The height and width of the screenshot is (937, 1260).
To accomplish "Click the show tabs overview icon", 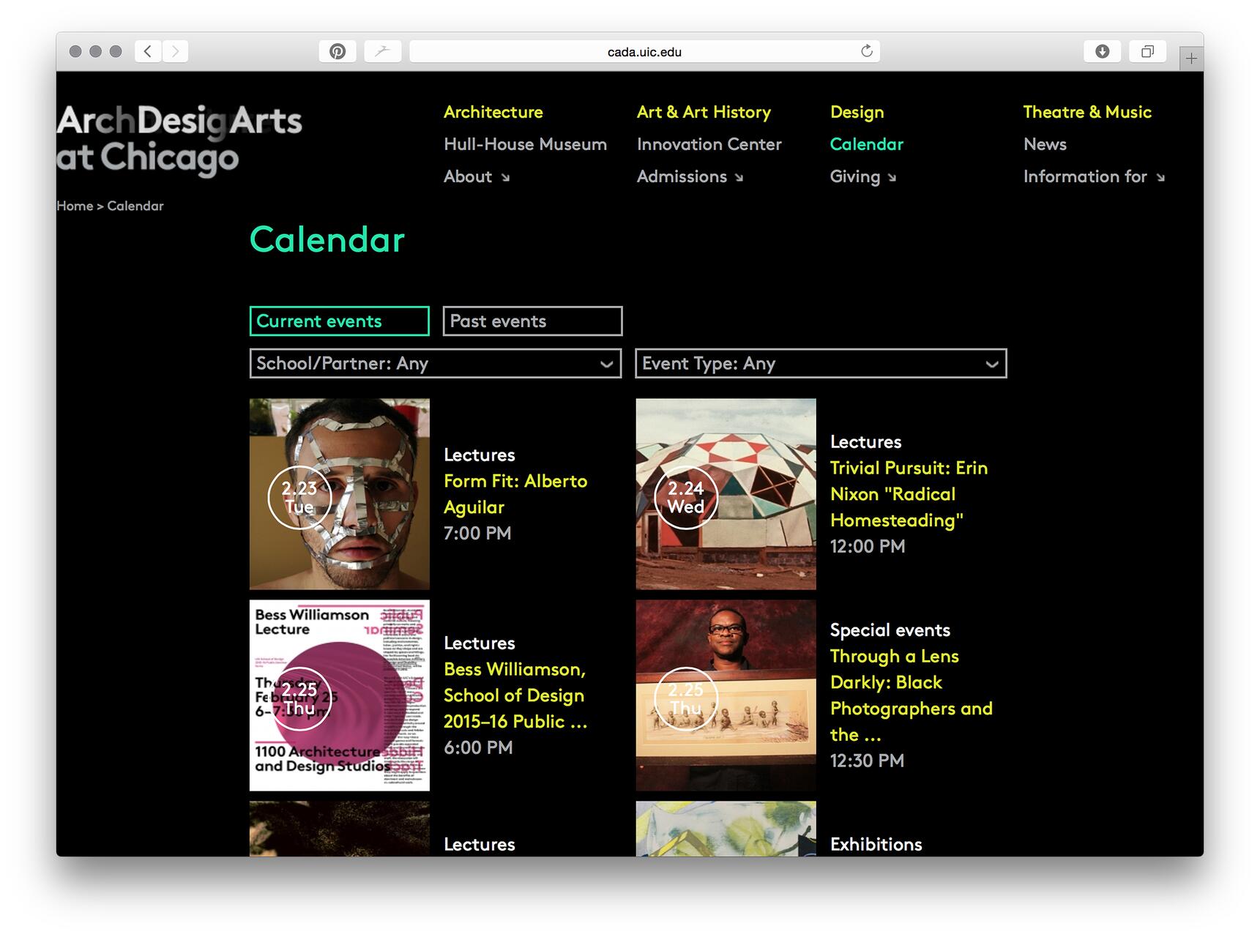I will pyautogui.click(x=1147, y=51).
